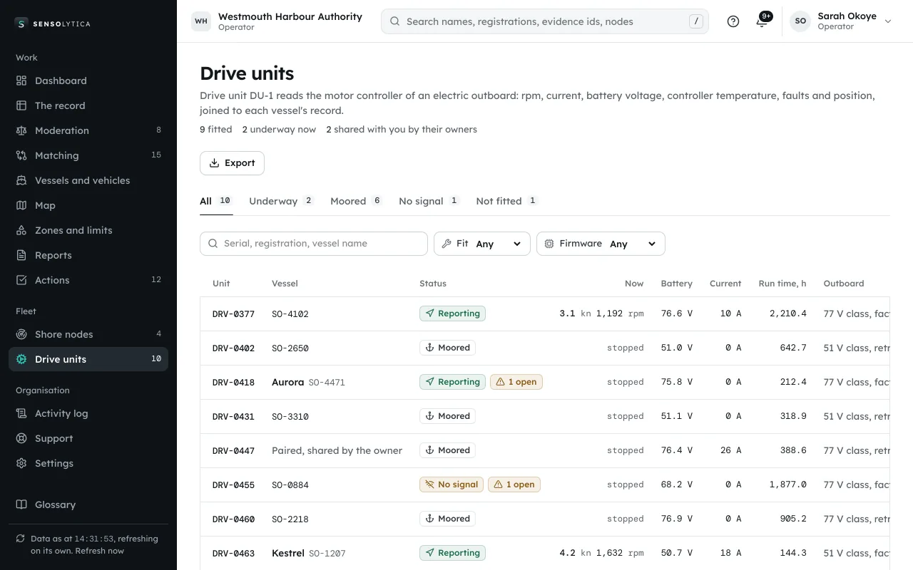Click the Moored badge for DRV-0431

[447, 416]
